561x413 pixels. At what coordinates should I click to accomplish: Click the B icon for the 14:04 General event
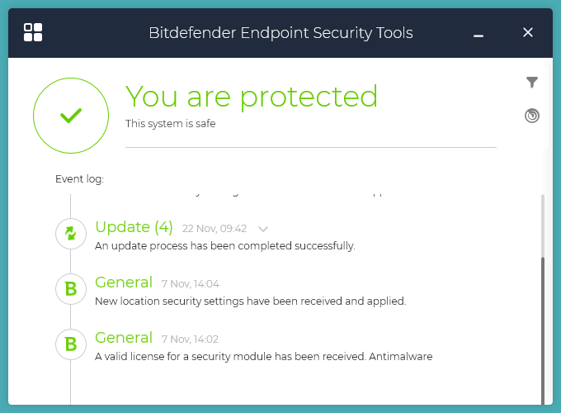[71, 289]
